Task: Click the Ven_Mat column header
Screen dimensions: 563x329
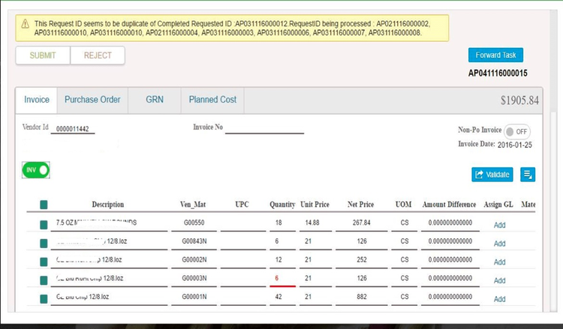Action: tap(193, 205)
